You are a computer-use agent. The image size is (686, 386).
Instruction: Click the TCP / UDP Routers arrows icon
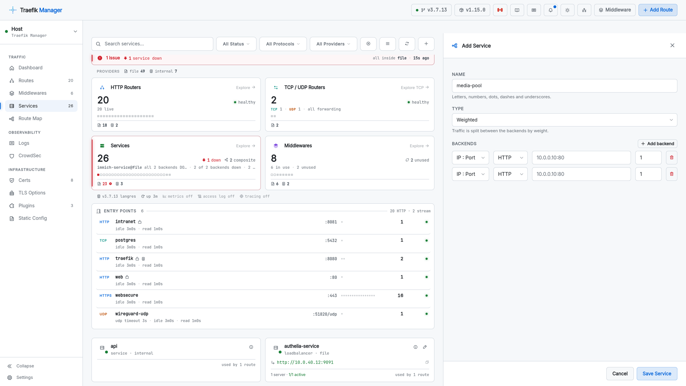276,88
